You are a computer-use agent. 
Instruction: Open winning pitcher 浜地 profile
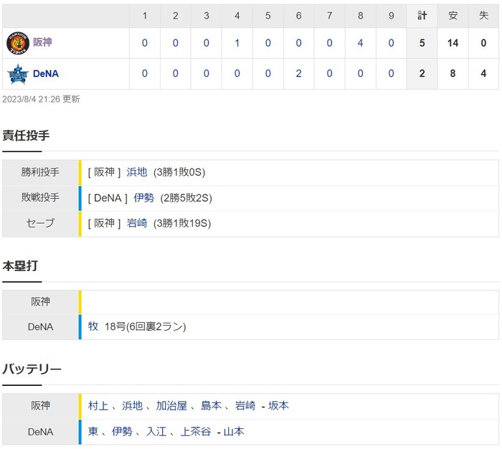[x=136, y=172]
